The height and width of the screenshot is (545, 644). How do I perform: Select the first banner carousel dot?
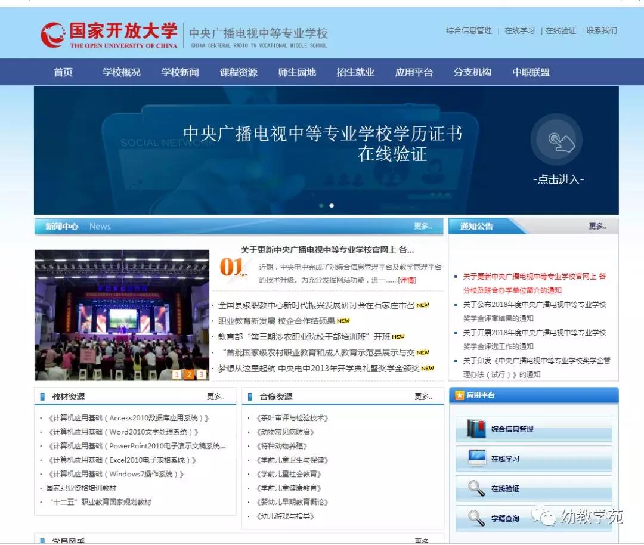321,205
